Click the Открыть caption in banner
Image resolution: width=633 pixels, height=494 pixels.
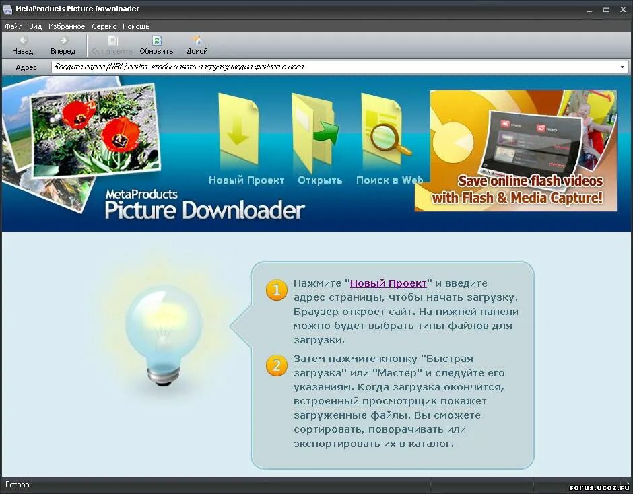(320, 180)
